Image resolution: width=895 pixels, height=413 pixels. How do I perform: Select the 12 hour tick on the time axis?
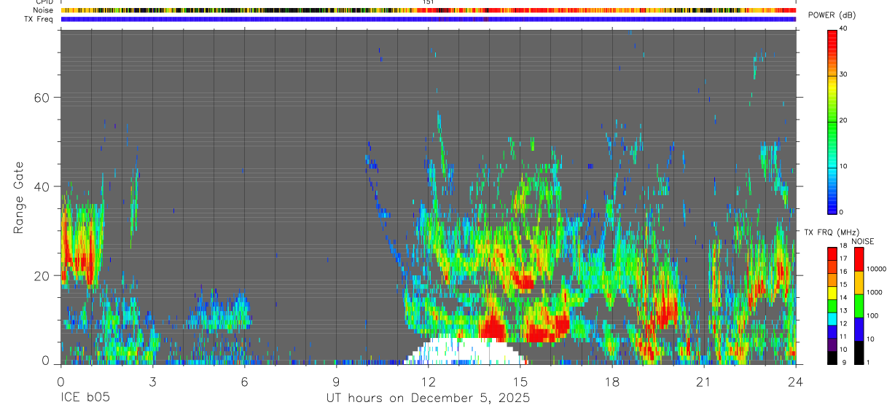coord(428,382)
